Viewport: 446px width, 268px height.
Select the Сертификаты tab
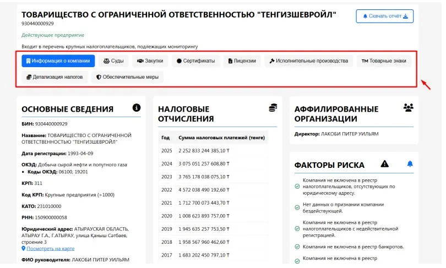[x=195, y=61]
